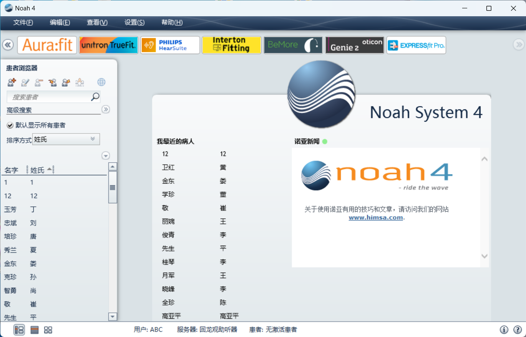Sort by the 名字 column header
The width and height of the screenshot is (526, 337).
point(11,170)
